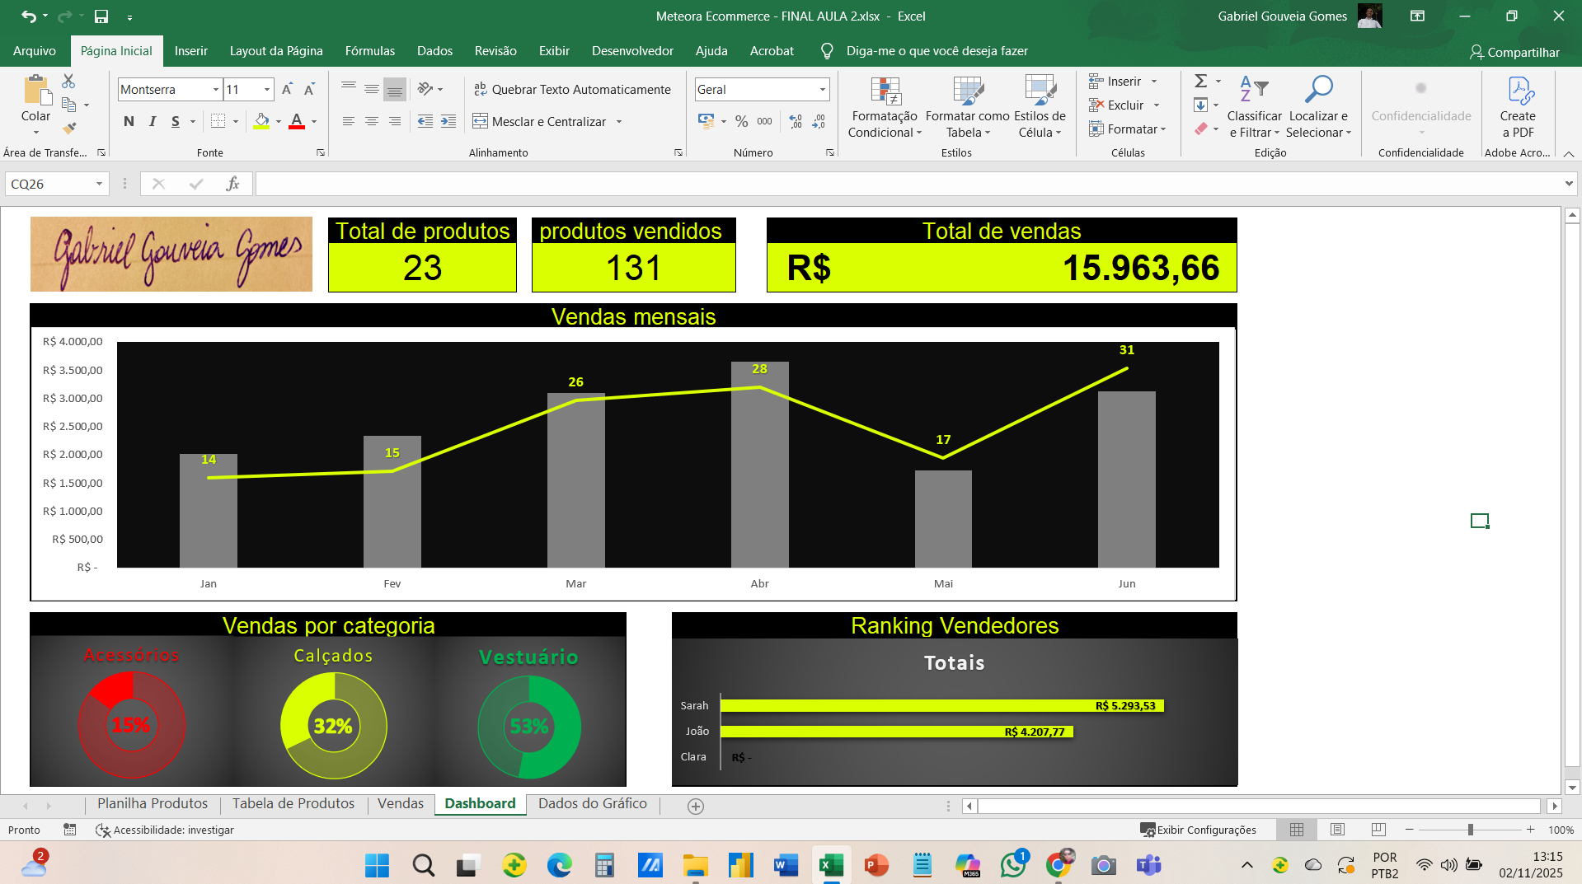This screenshot has height=884, width=1582.
Task: Select the Vendas sheet tab
Action: [x=401, y=804]
